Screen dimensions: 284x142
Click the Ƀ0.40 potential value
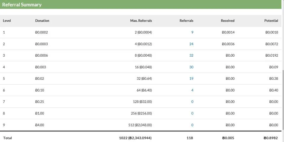tap(273, 90)
